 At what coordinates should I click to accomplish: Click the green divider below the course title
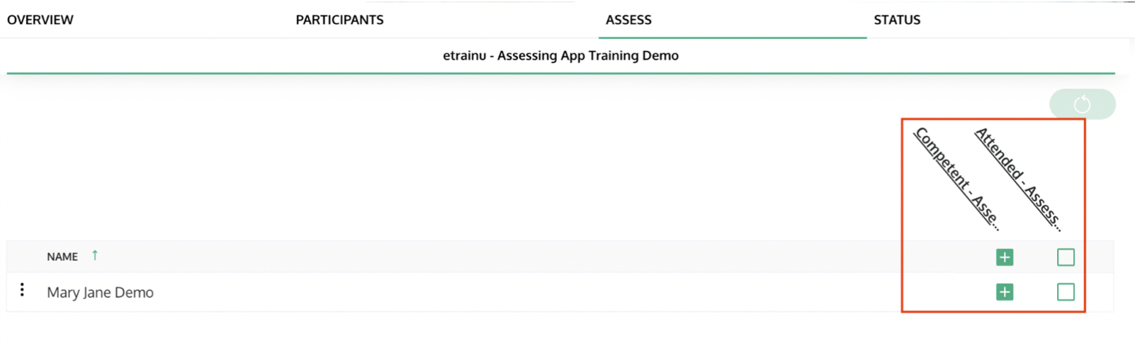560,73
